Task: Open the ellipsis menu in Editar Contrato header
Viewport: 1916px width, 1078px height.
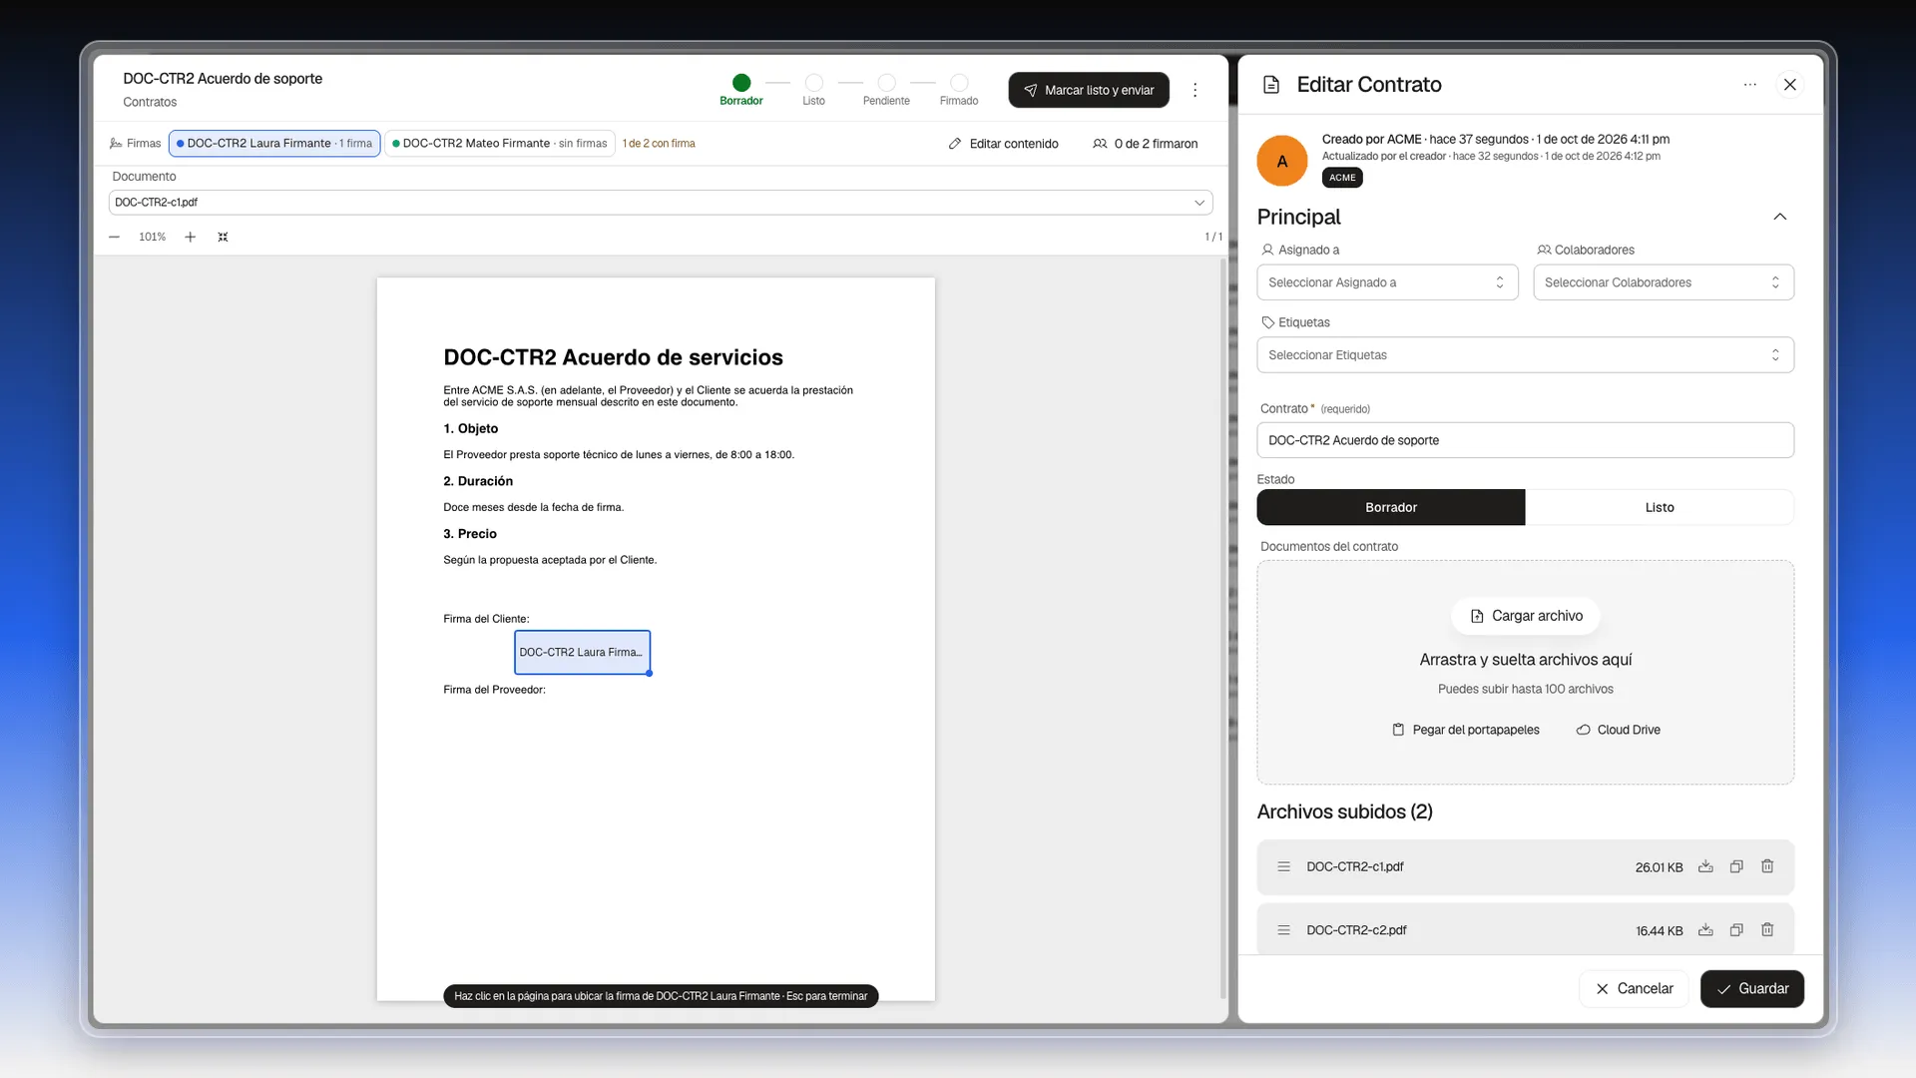Action: pyautogui.click(x=1749, y=85)
